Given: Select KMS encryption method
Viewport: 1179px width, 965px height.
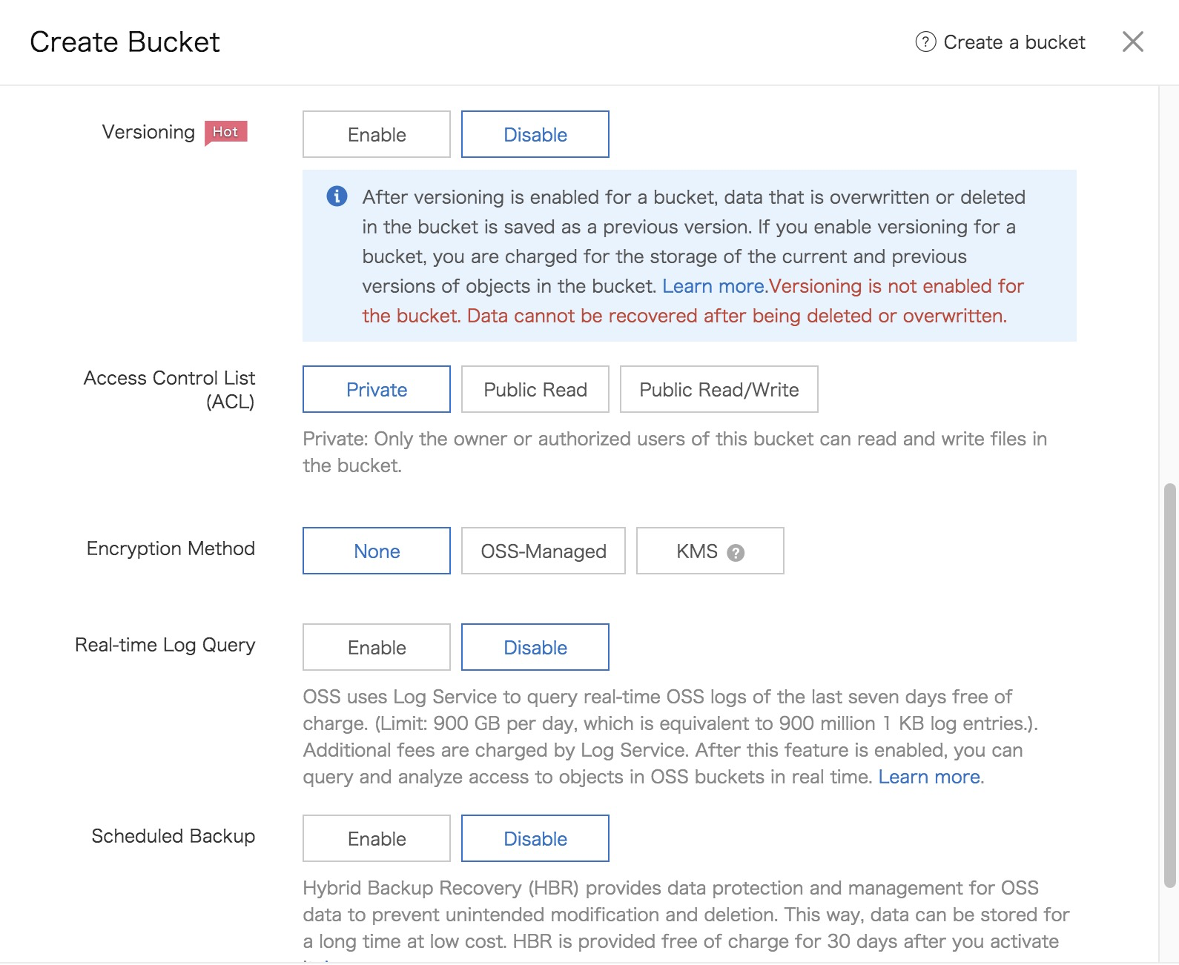Looking at the screenshot, I should coord(696,551).
